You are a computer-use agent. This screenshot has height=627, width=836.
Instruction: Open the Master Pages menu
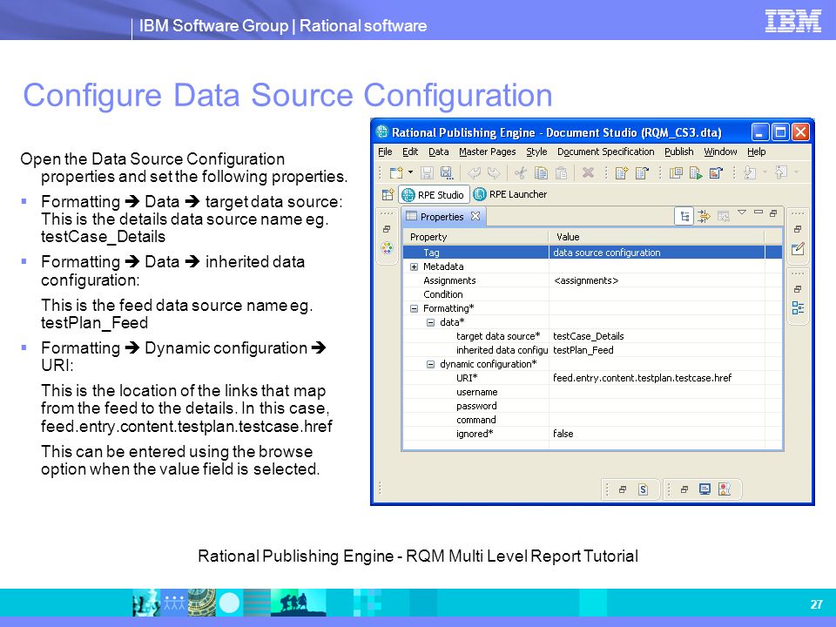488,152
